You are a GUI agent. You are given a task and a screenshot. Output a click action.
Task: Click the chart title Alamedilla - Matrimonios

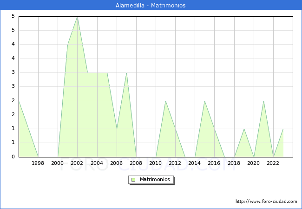coord(151,5)
